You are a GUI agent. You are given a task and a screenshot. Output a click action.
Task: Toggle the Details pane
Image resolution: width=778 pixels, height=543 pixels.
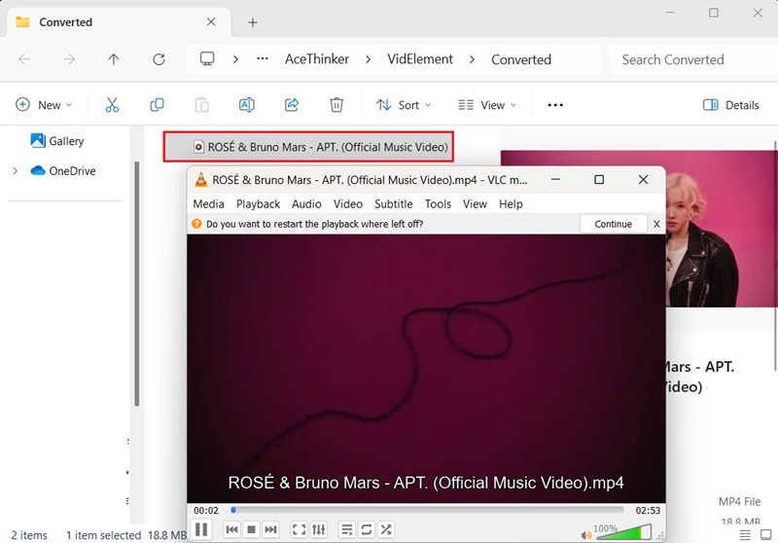click(x=731, y=105)
